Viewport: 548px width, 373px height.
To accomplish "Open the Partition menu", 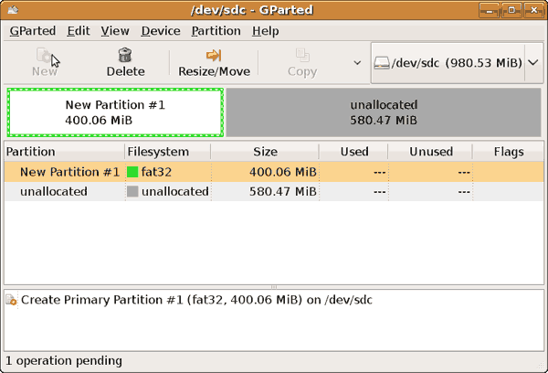I will (x=216, y=31).
